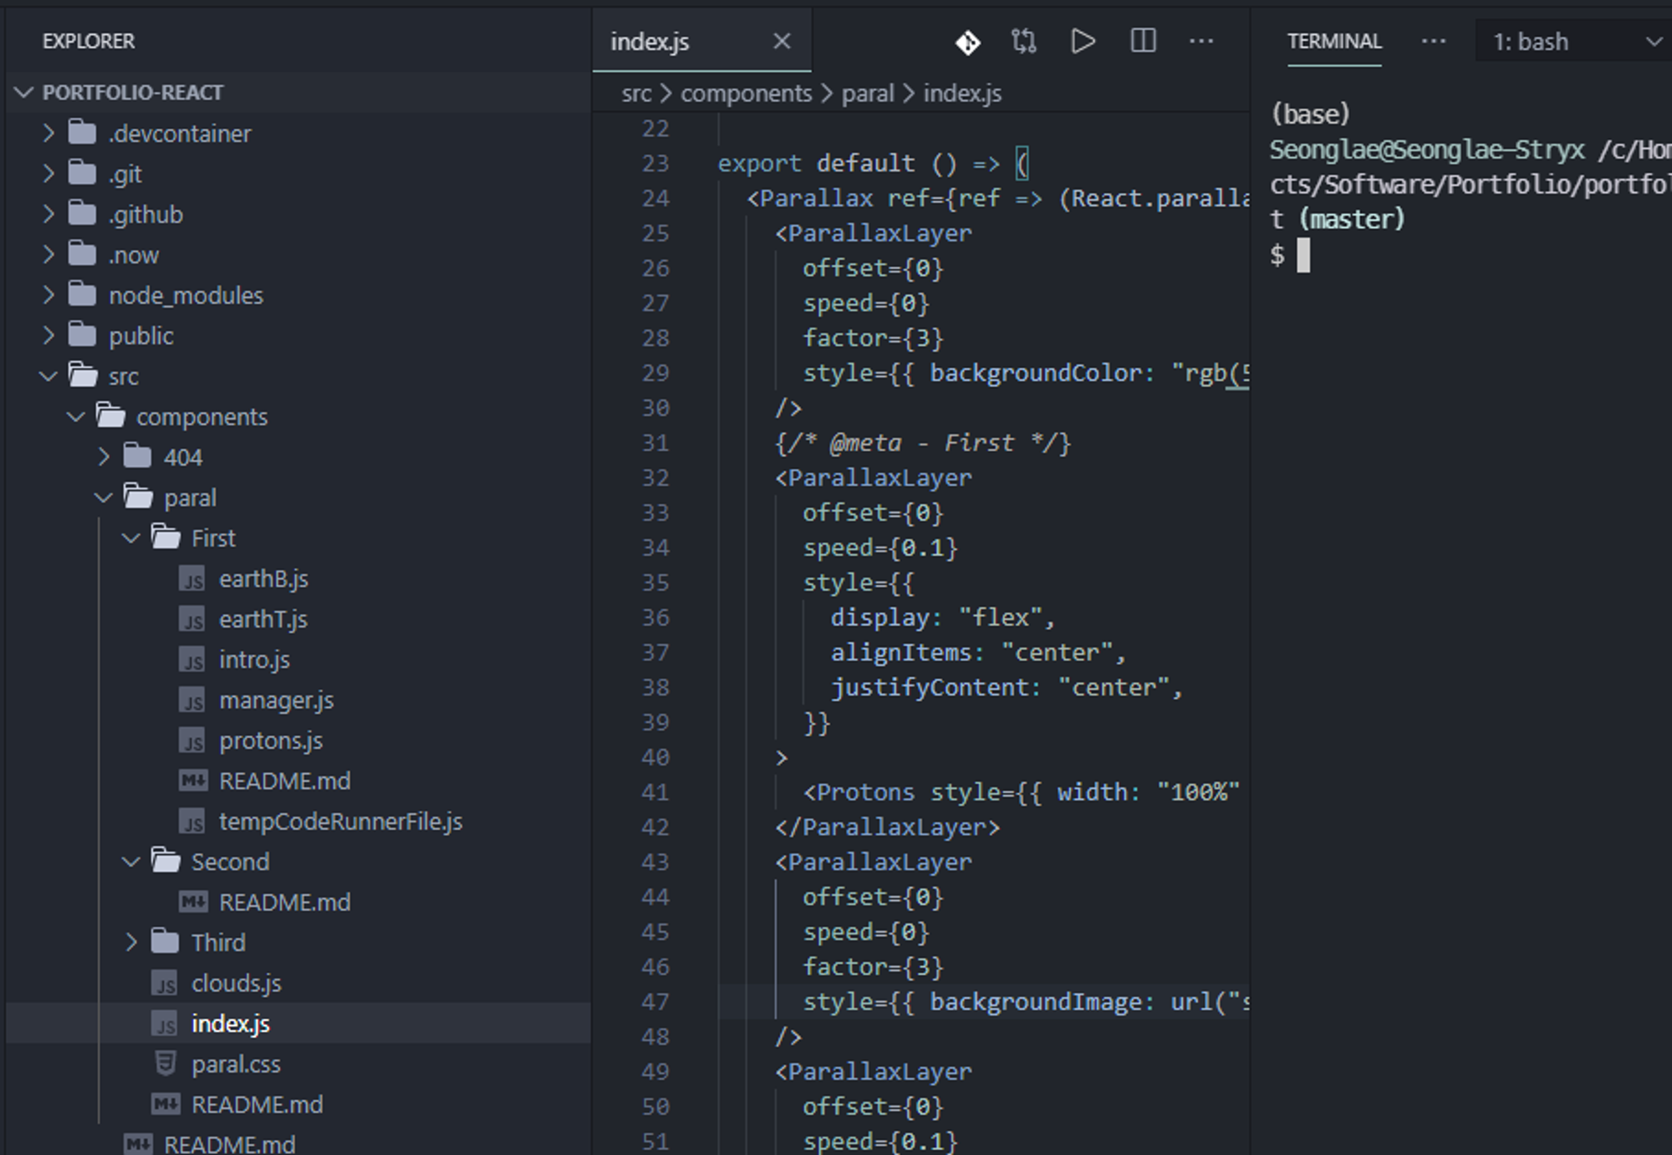The width and height of the screenshot is (1672, 1155).
Task: Click the src breadcrumb segment
Action: 636,93
